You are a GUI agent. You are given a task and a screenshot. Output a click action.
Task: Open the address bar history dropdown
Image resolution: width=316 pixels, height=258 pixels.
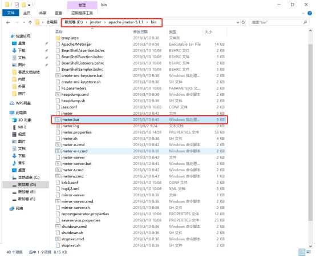[238, 22]
